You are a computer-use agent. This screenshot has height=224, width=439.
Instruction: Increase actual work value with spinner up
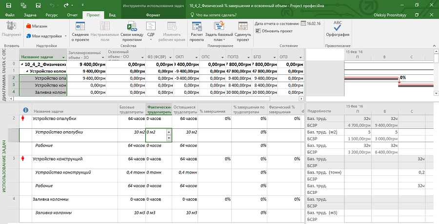(169, 132)
